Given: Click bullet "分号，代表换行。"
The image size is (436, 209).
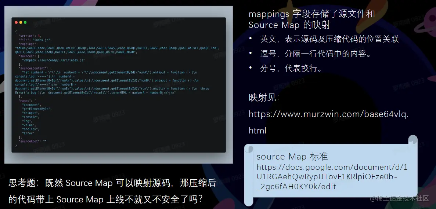Looking at the screenshot, I should click(291, 69).
